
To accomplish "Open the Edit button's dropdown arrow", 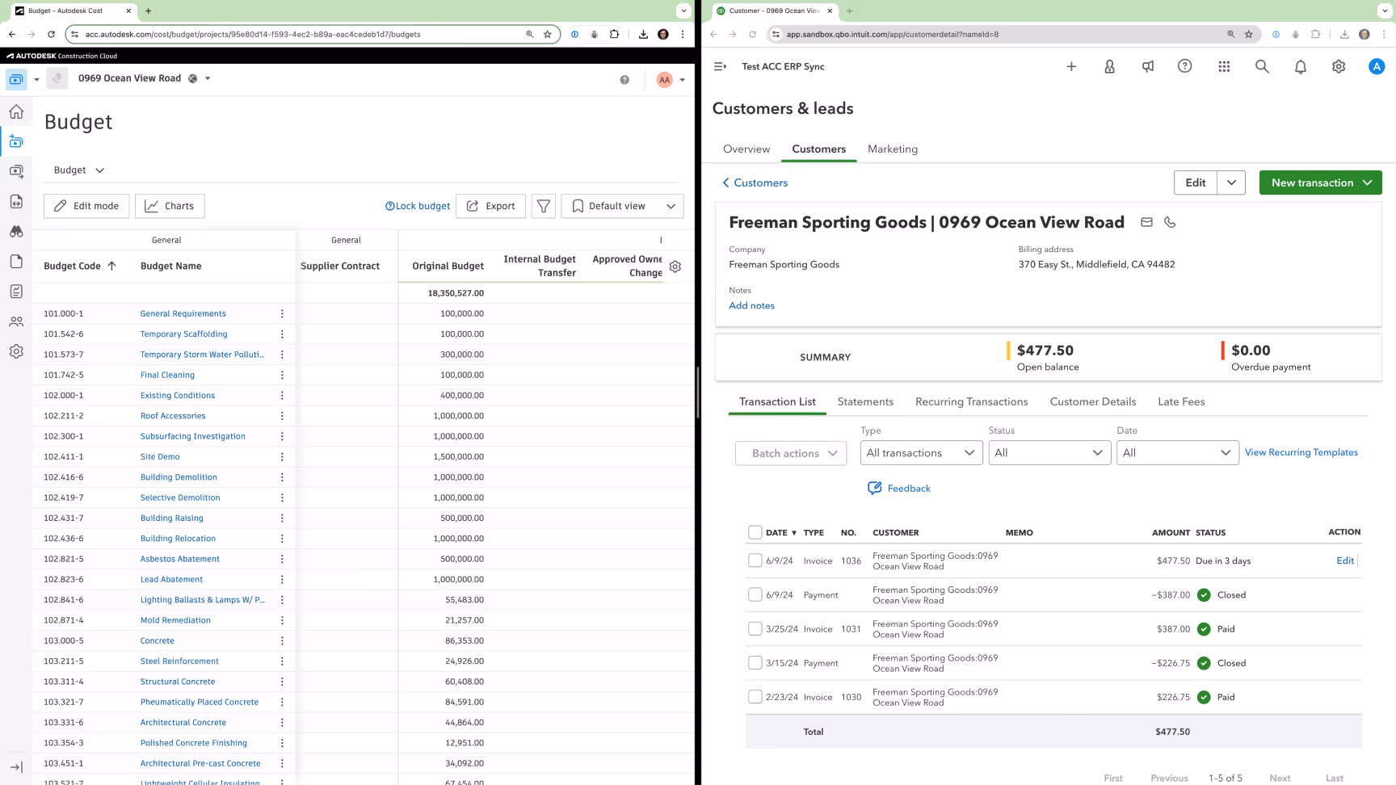I will pos(1231,183).
